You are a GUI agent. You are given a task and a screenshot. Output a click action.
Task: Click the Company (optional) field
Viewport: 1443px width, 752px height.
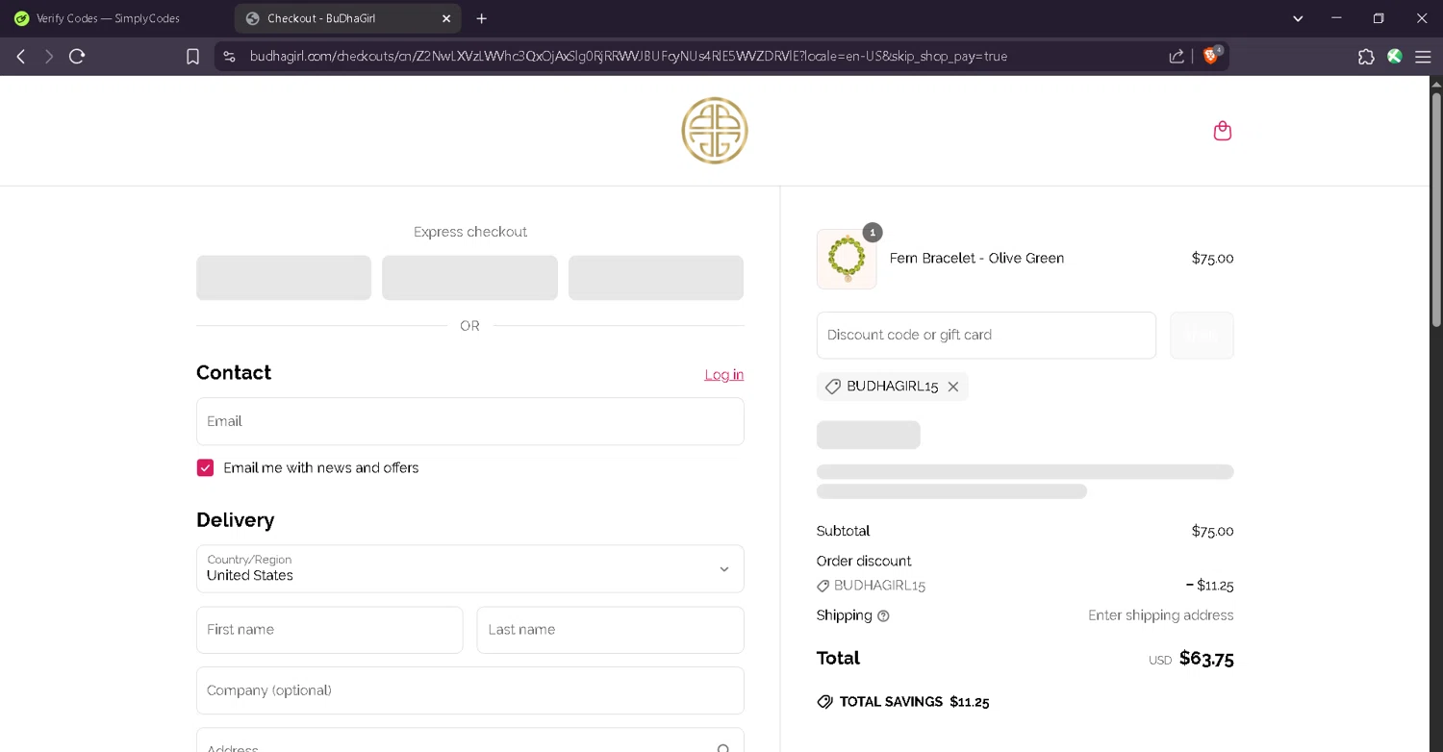pos(470,690)
